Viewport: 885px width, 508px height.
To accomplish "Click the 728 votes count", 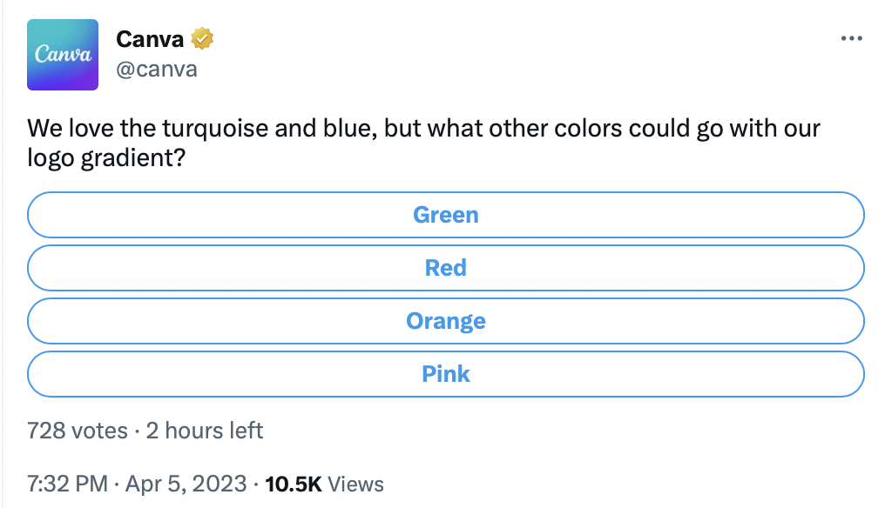I will click(x=78, y=431).
